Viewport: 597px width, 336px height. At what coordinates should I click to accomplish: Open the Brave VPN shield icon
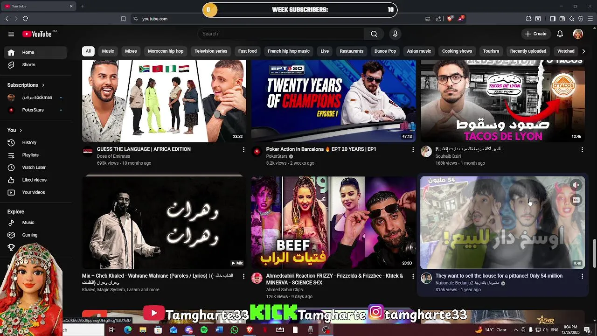click(581, 19)
